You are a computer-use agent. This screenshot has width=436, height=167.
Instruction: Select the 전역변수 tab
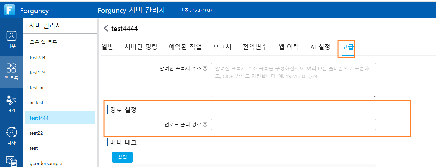pyautogui.click(x=255, y=47)
